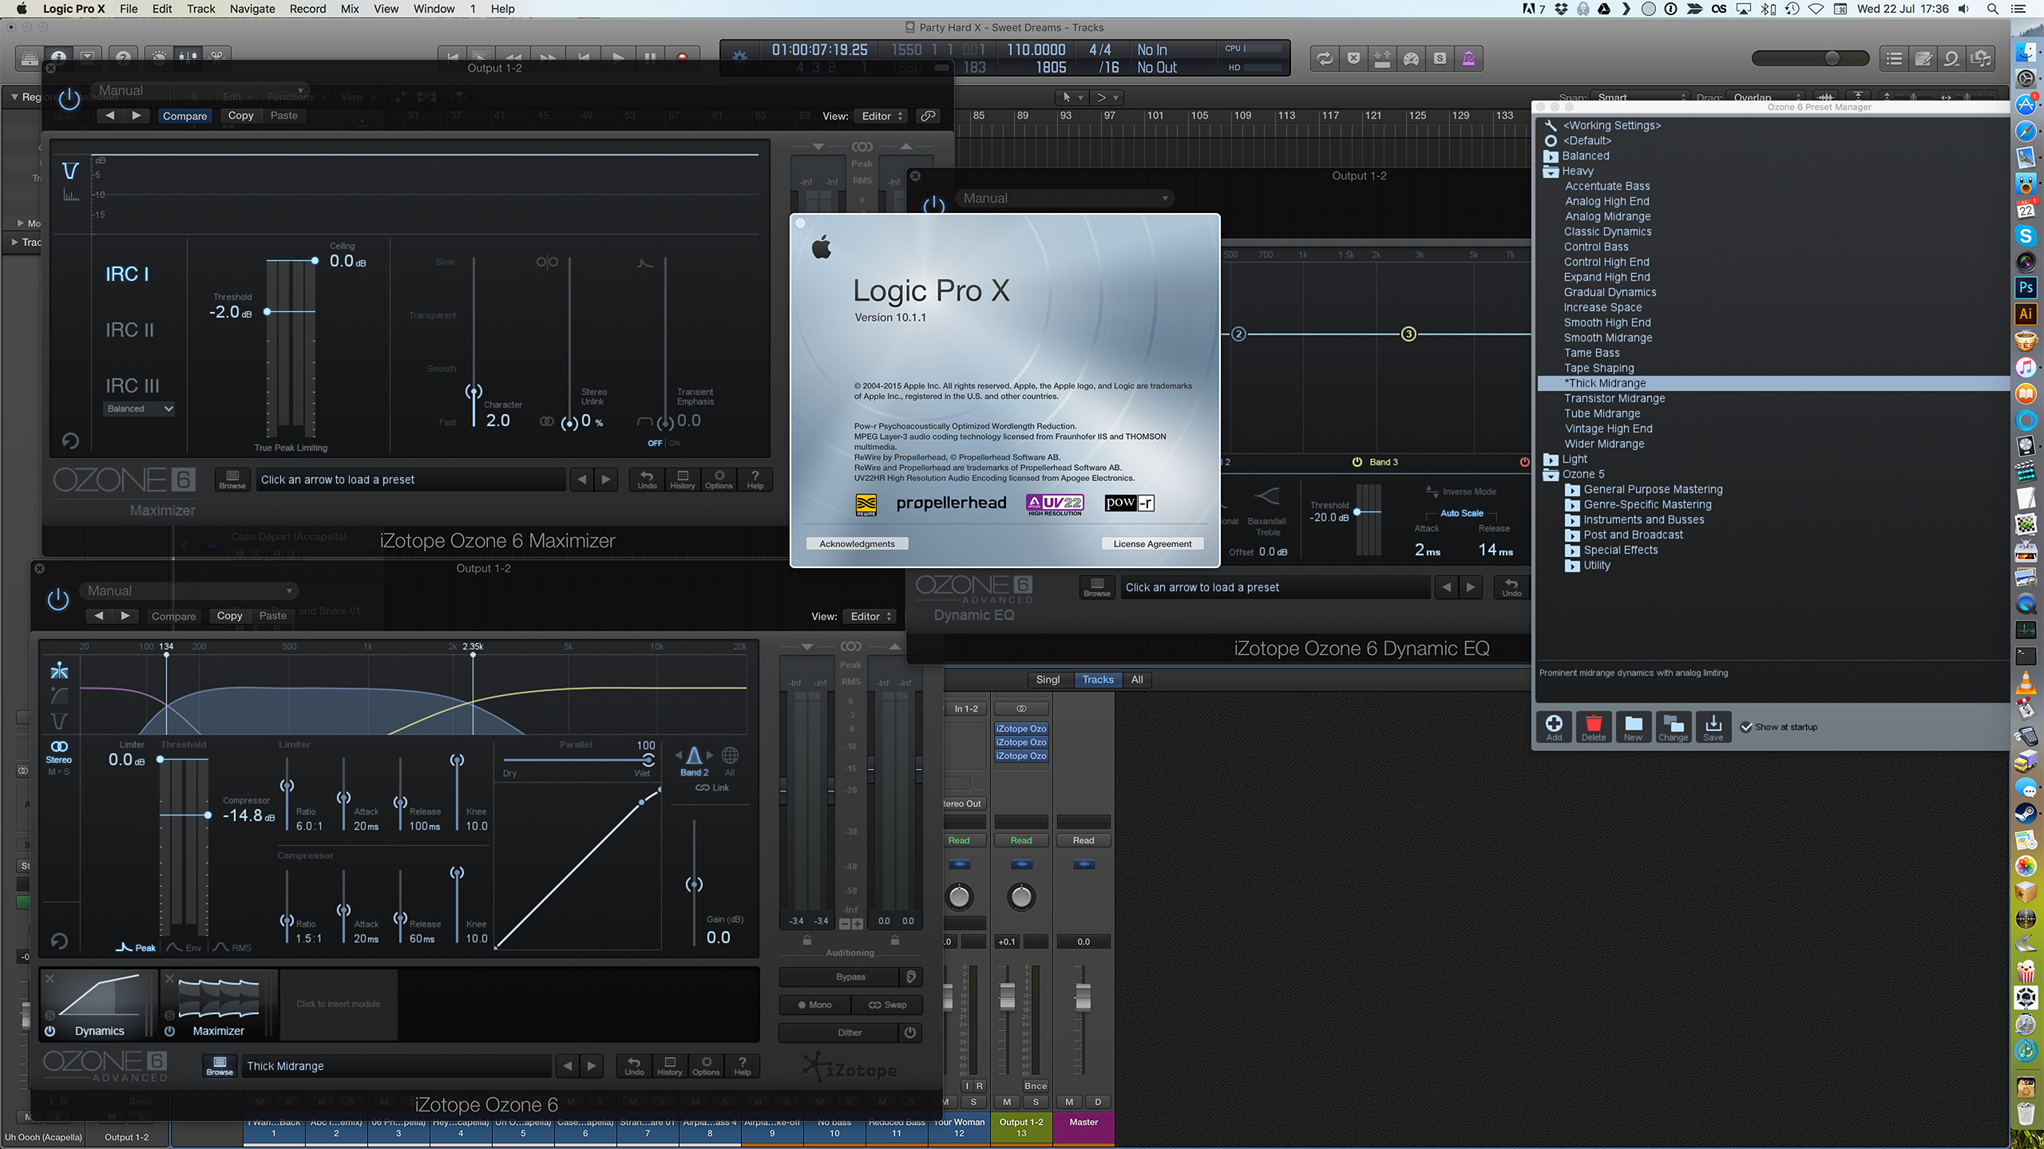Click the Gain (dB) slider in Dynamics
2044x1149 pixels.
click(x=694, y=884)
